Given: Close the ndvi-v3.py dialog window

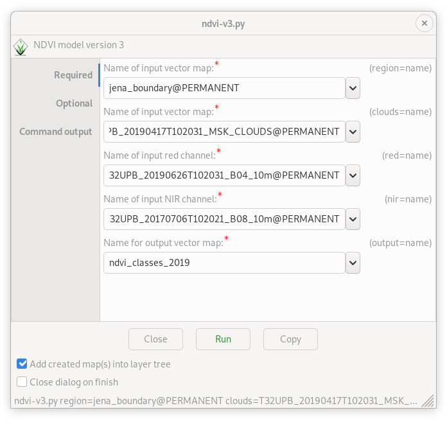Looking at the screenshot, I should (x=424, y=23).
